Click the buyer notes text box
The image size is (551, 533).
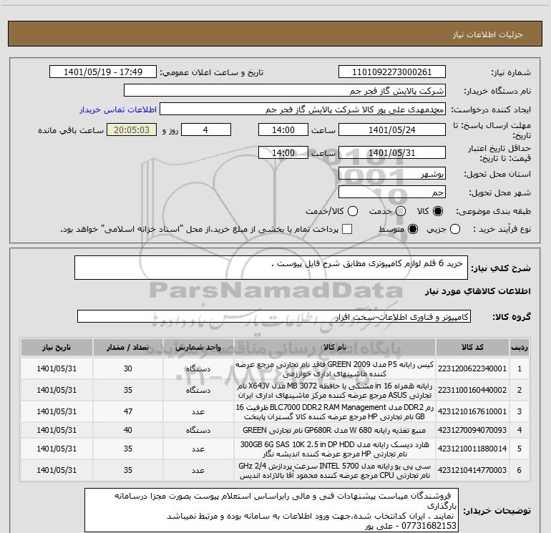pos(272,510)
